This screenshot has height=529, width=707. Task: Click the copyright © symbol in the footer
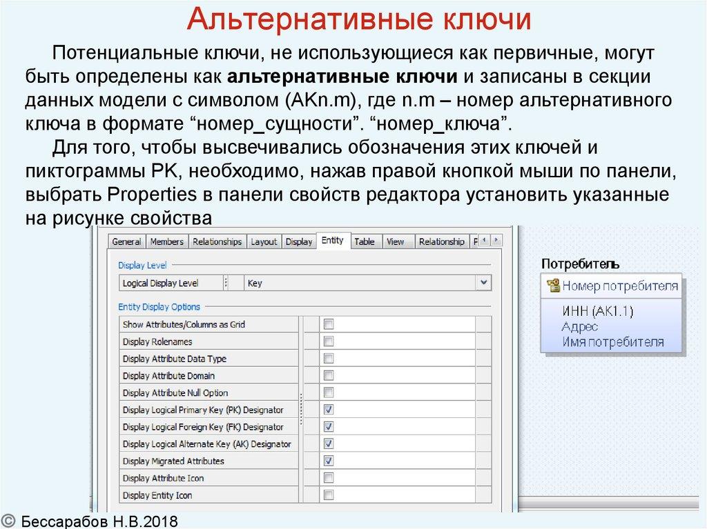(x=10, y=521)
